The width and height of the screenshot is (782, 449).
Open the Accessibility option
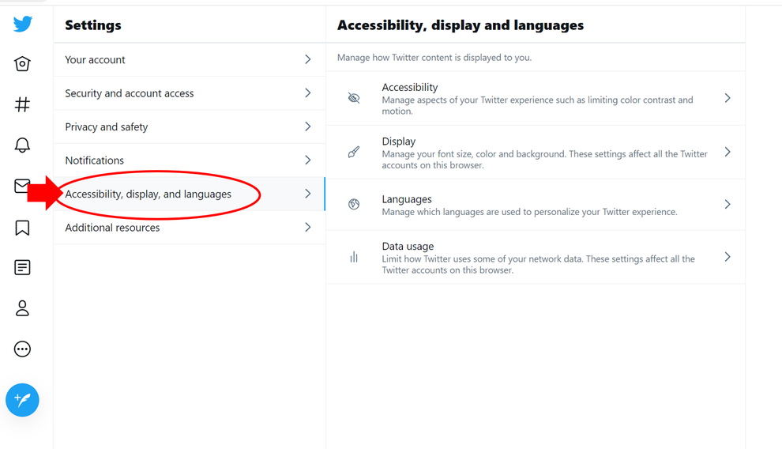[x=536, y=98]
